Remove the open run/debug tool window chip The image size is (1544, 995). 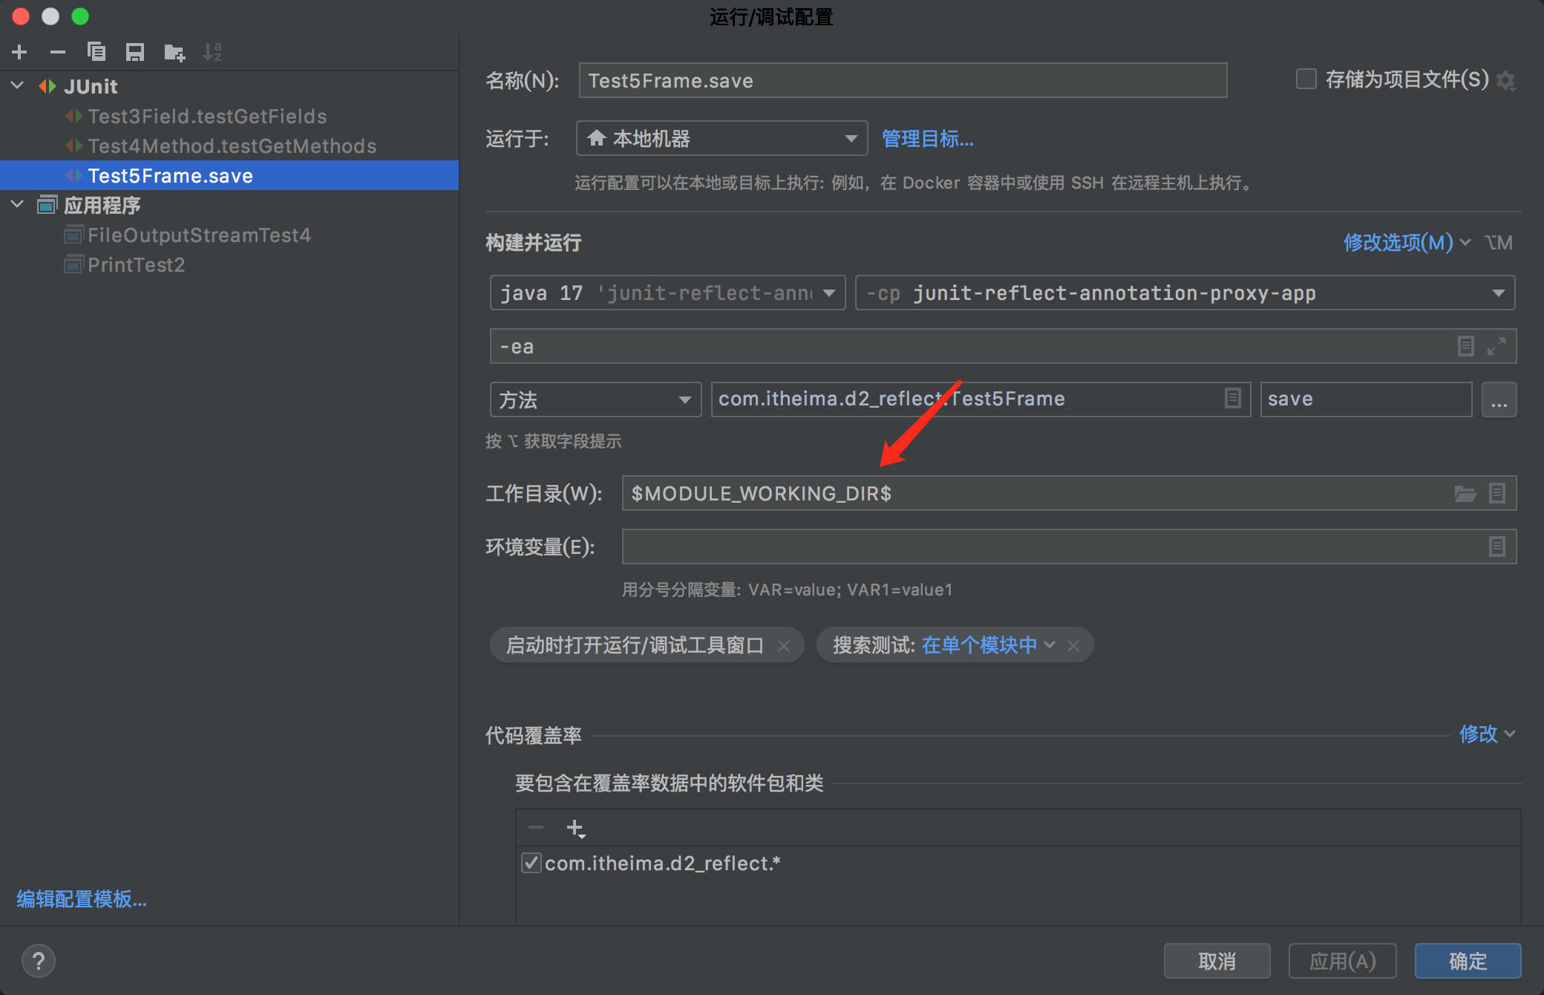tap(784, 645)
